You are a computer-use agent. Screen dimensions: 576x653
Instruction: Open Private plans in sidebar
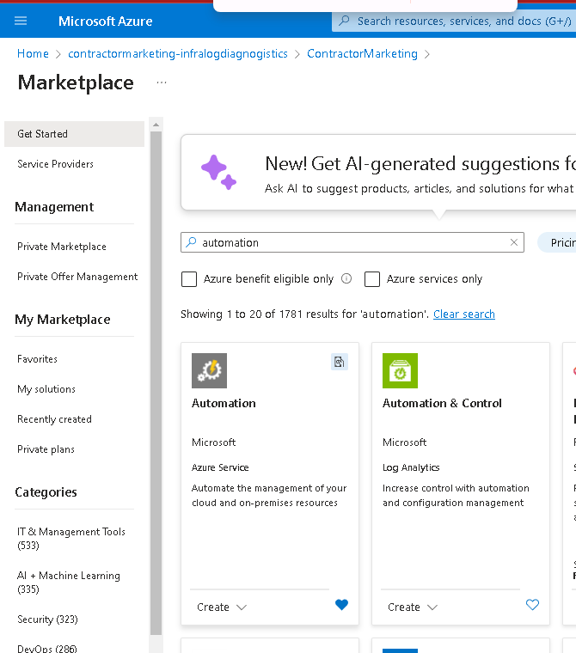click(46, 449)
